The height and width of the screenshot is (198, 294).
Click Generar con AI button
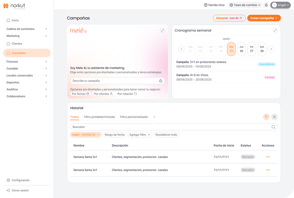point(229,18)
